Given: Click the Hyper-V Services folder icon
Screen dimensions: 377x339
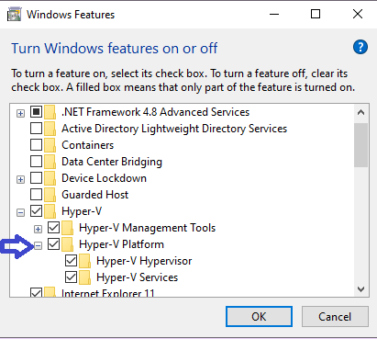Looking at the screenshot, I should [x=85, y=277].
